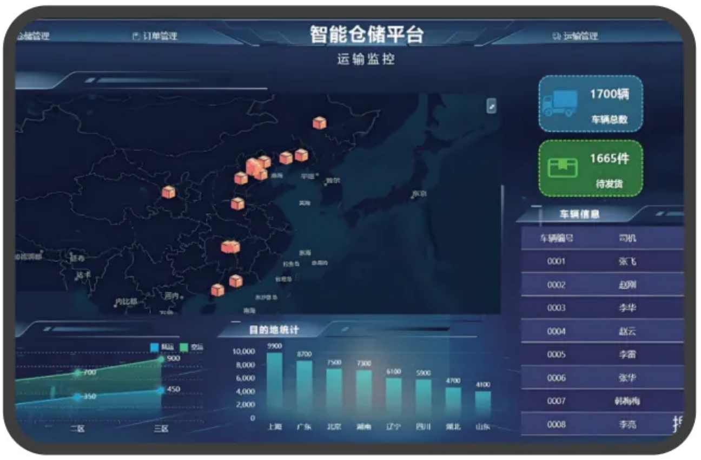The height and width of the screenshot is (460, 701).
Task: Click the truck icon in the 1700辆 card
Action: click(559, 103)
